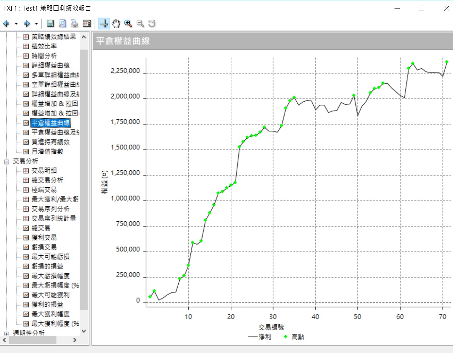
Task: Select 空單詳細權益曲線 in the tree
Action: tap(55, 84)
